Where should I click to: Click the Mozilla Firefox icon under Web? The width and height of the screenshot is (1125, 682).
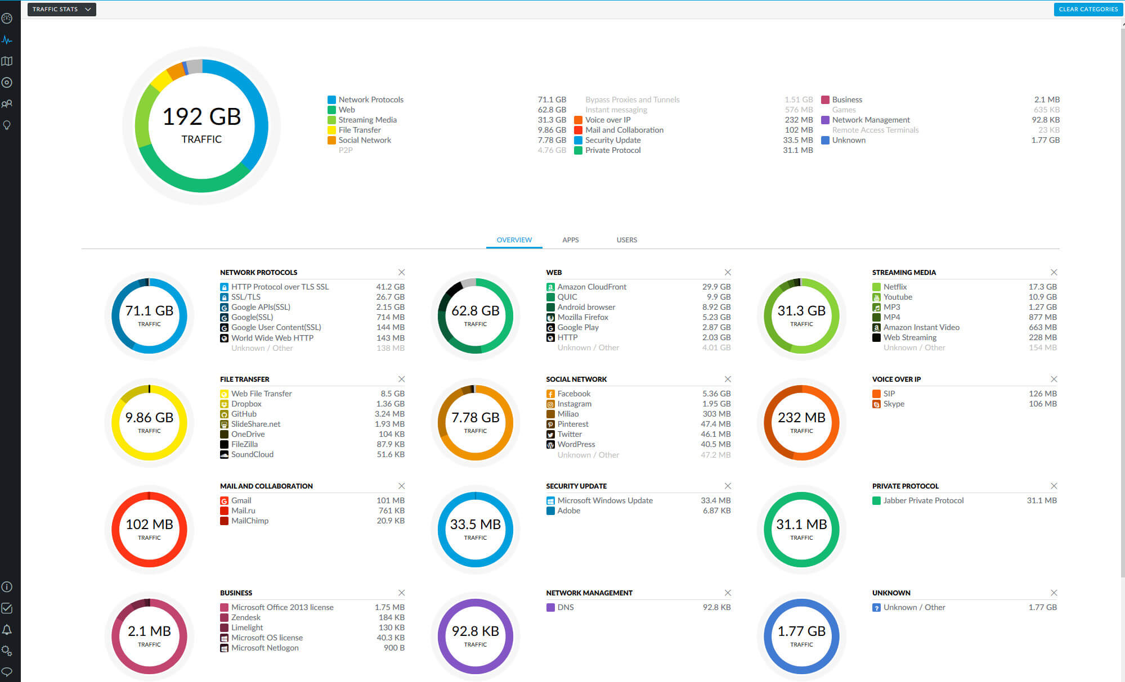tap(550, 318)
